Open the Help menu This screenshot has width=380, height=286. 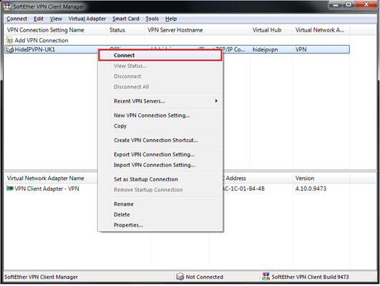(x=171, y=19)
